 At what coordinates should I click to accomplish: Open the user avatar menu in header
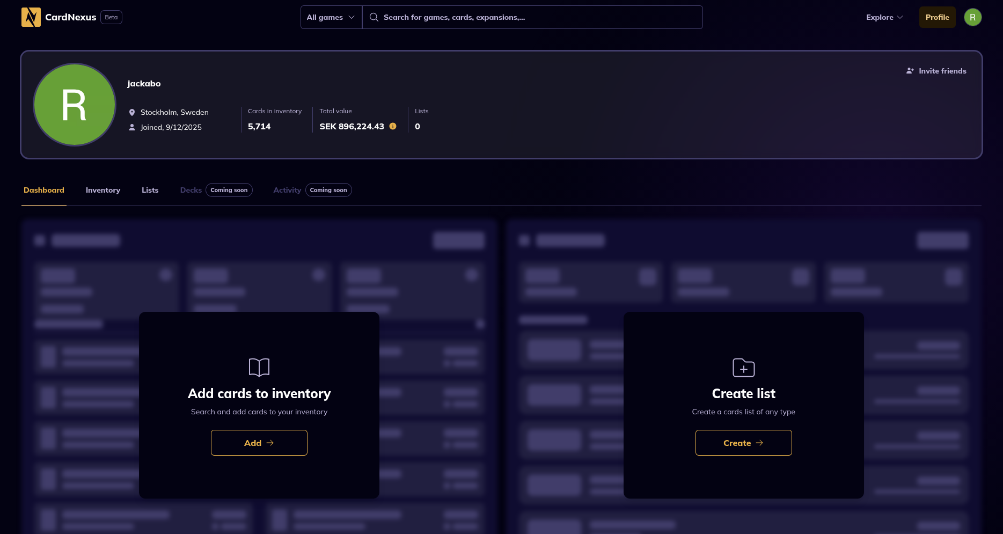(x=972, y=17)
